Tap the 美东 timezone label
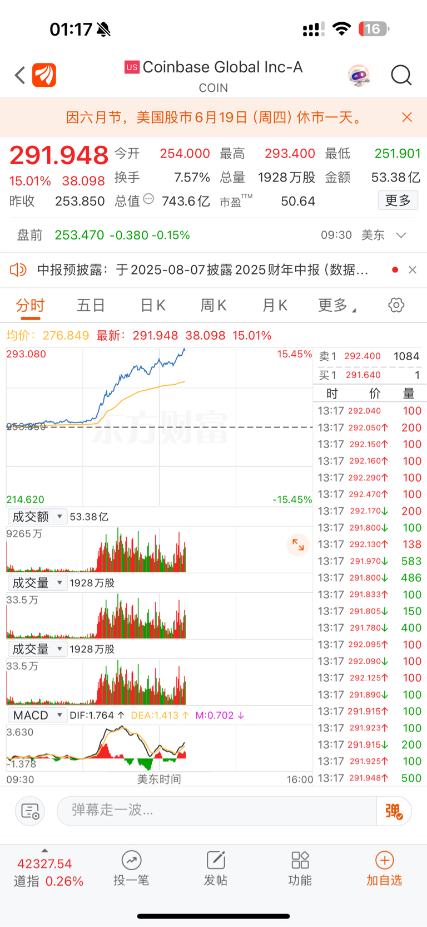The image size is (427, 927). [x=373, y=235]
